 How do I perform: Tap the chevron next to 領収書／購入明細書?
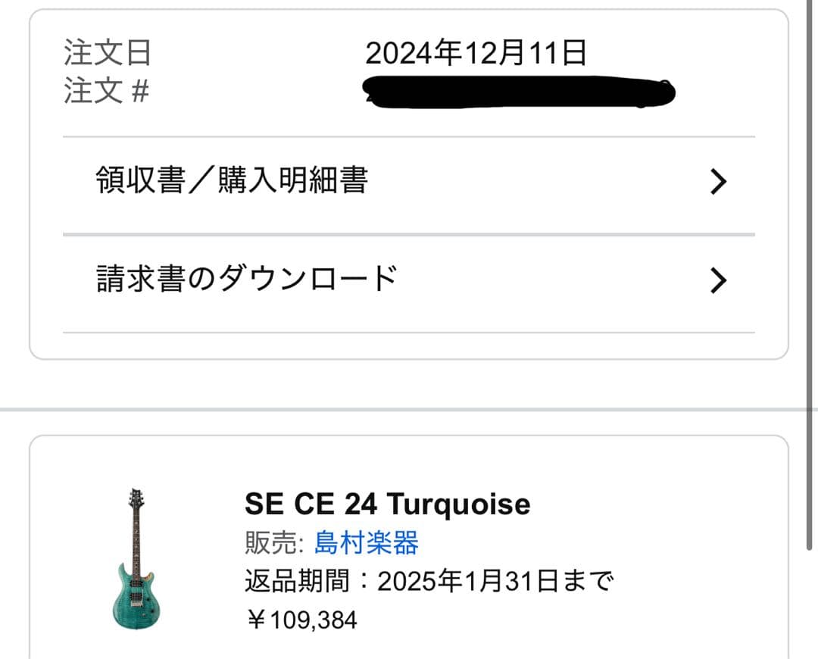tap(718, 182)
